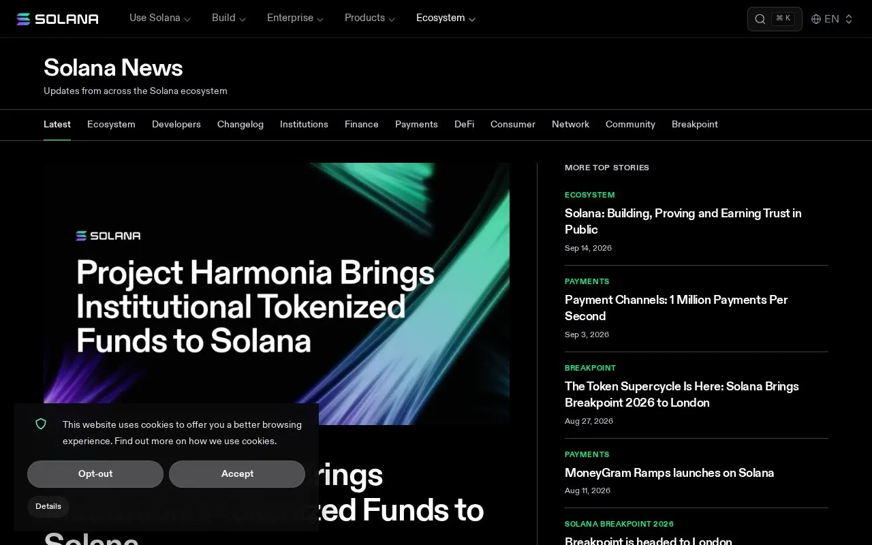
Task: Open story Solana: Building, Proving and Earning Trust
Action: click(683, 221)
